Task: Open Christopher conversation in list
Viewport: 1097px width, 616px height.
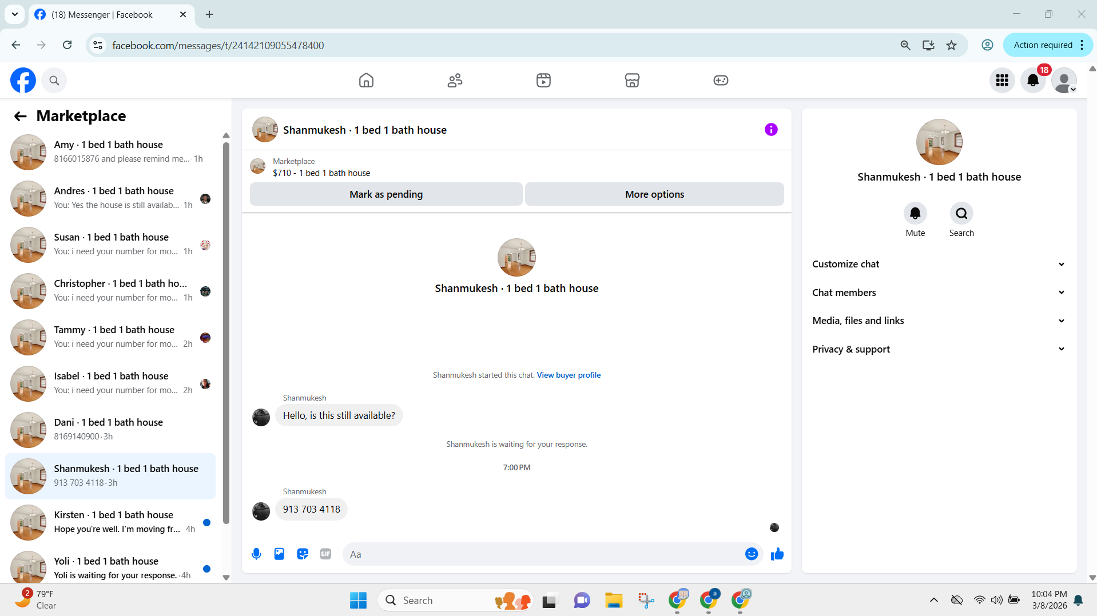Action: point(110,291)
